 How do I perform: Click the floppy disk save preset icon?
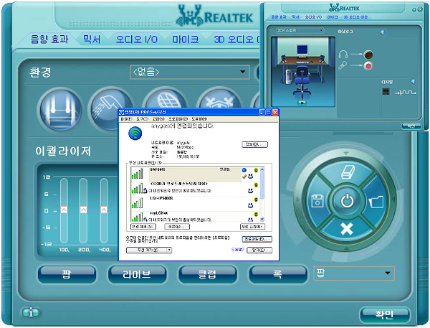pos(317,201)
